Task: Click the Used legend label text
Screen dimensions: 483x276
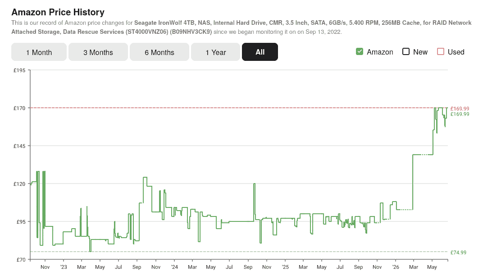Action: tap(456, 52)
